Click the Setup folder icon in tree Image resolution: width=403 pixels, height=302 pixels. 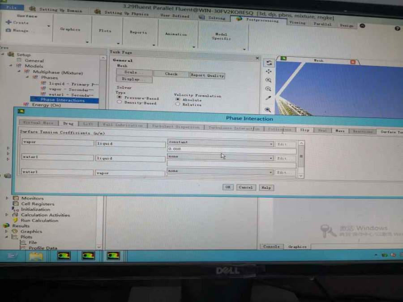11,54
